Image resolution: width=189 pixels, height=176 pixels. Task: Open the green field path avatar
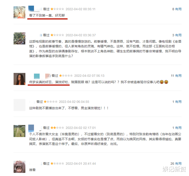pyautogui.click(x=19, y=131)
